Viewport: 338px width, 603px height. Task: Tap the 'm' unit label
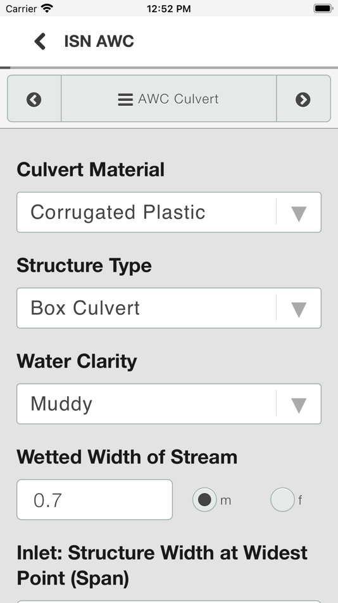click(x=225, y=500)
